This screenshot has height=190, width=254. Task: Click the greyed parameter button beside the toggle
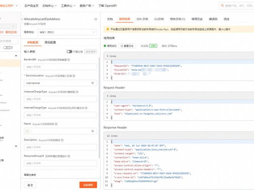pyautogui.click(x=91, y=52)
